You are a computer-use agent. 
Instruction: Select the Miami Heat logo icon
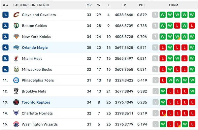pyautogui.click(x=16, y=58)
